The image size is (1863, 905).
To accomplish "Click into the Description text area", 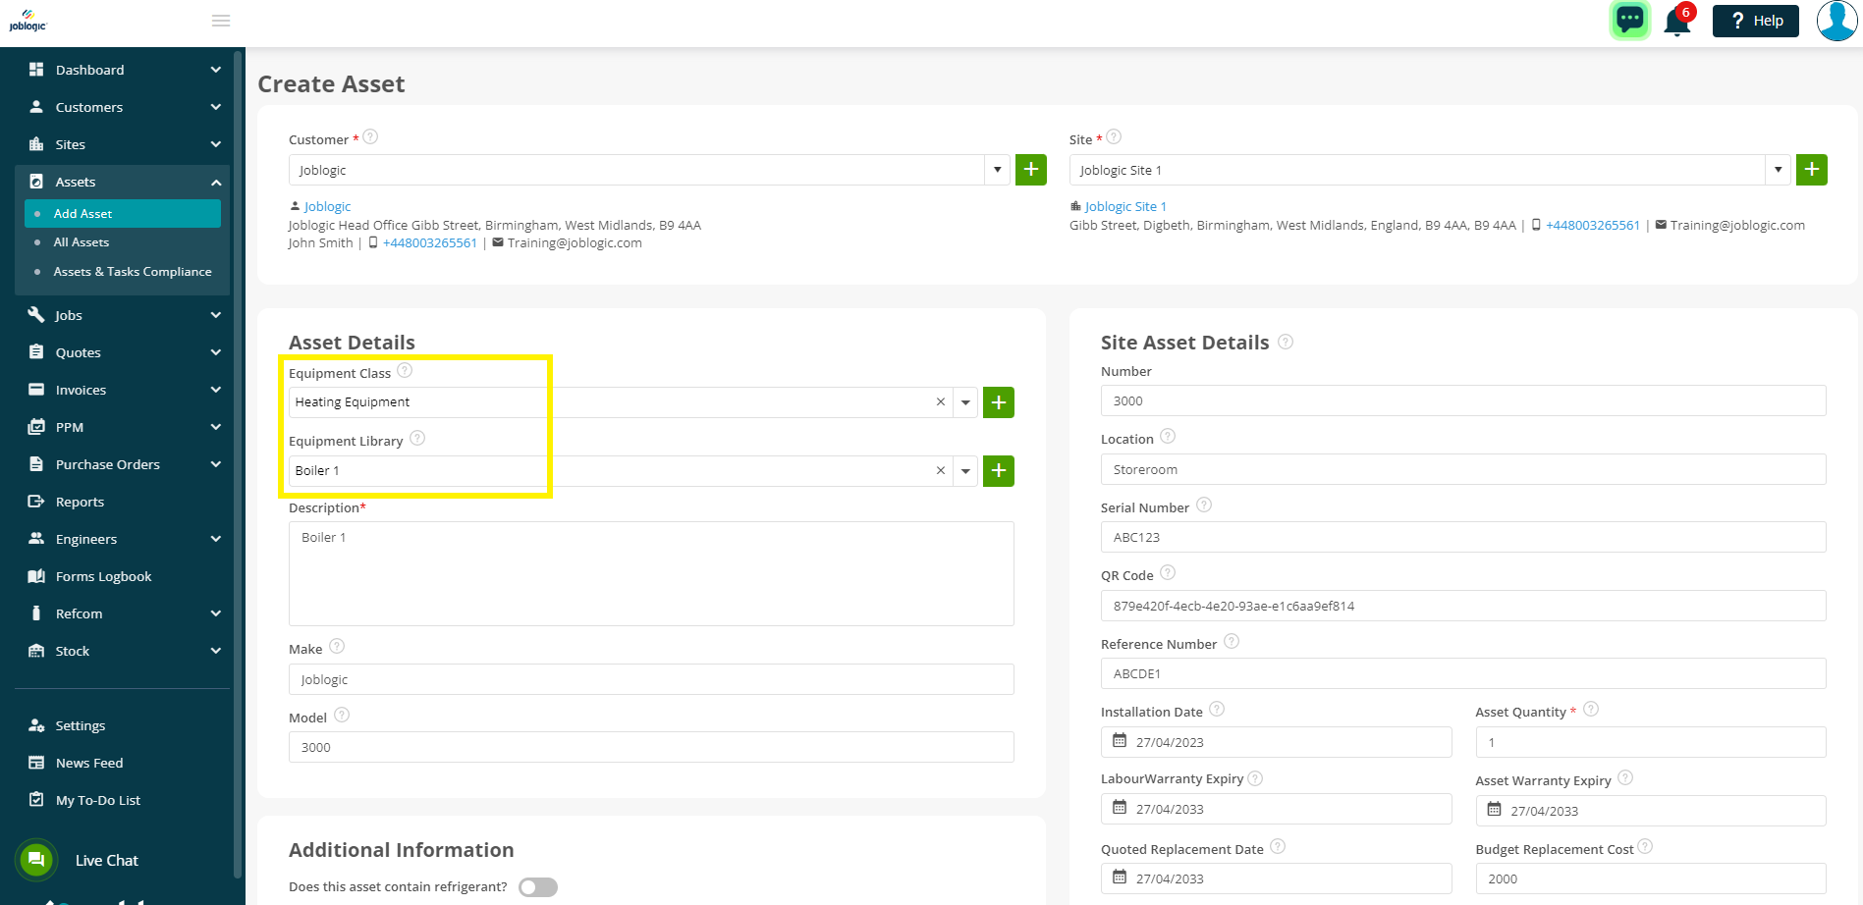I will [x=651, y=573].
